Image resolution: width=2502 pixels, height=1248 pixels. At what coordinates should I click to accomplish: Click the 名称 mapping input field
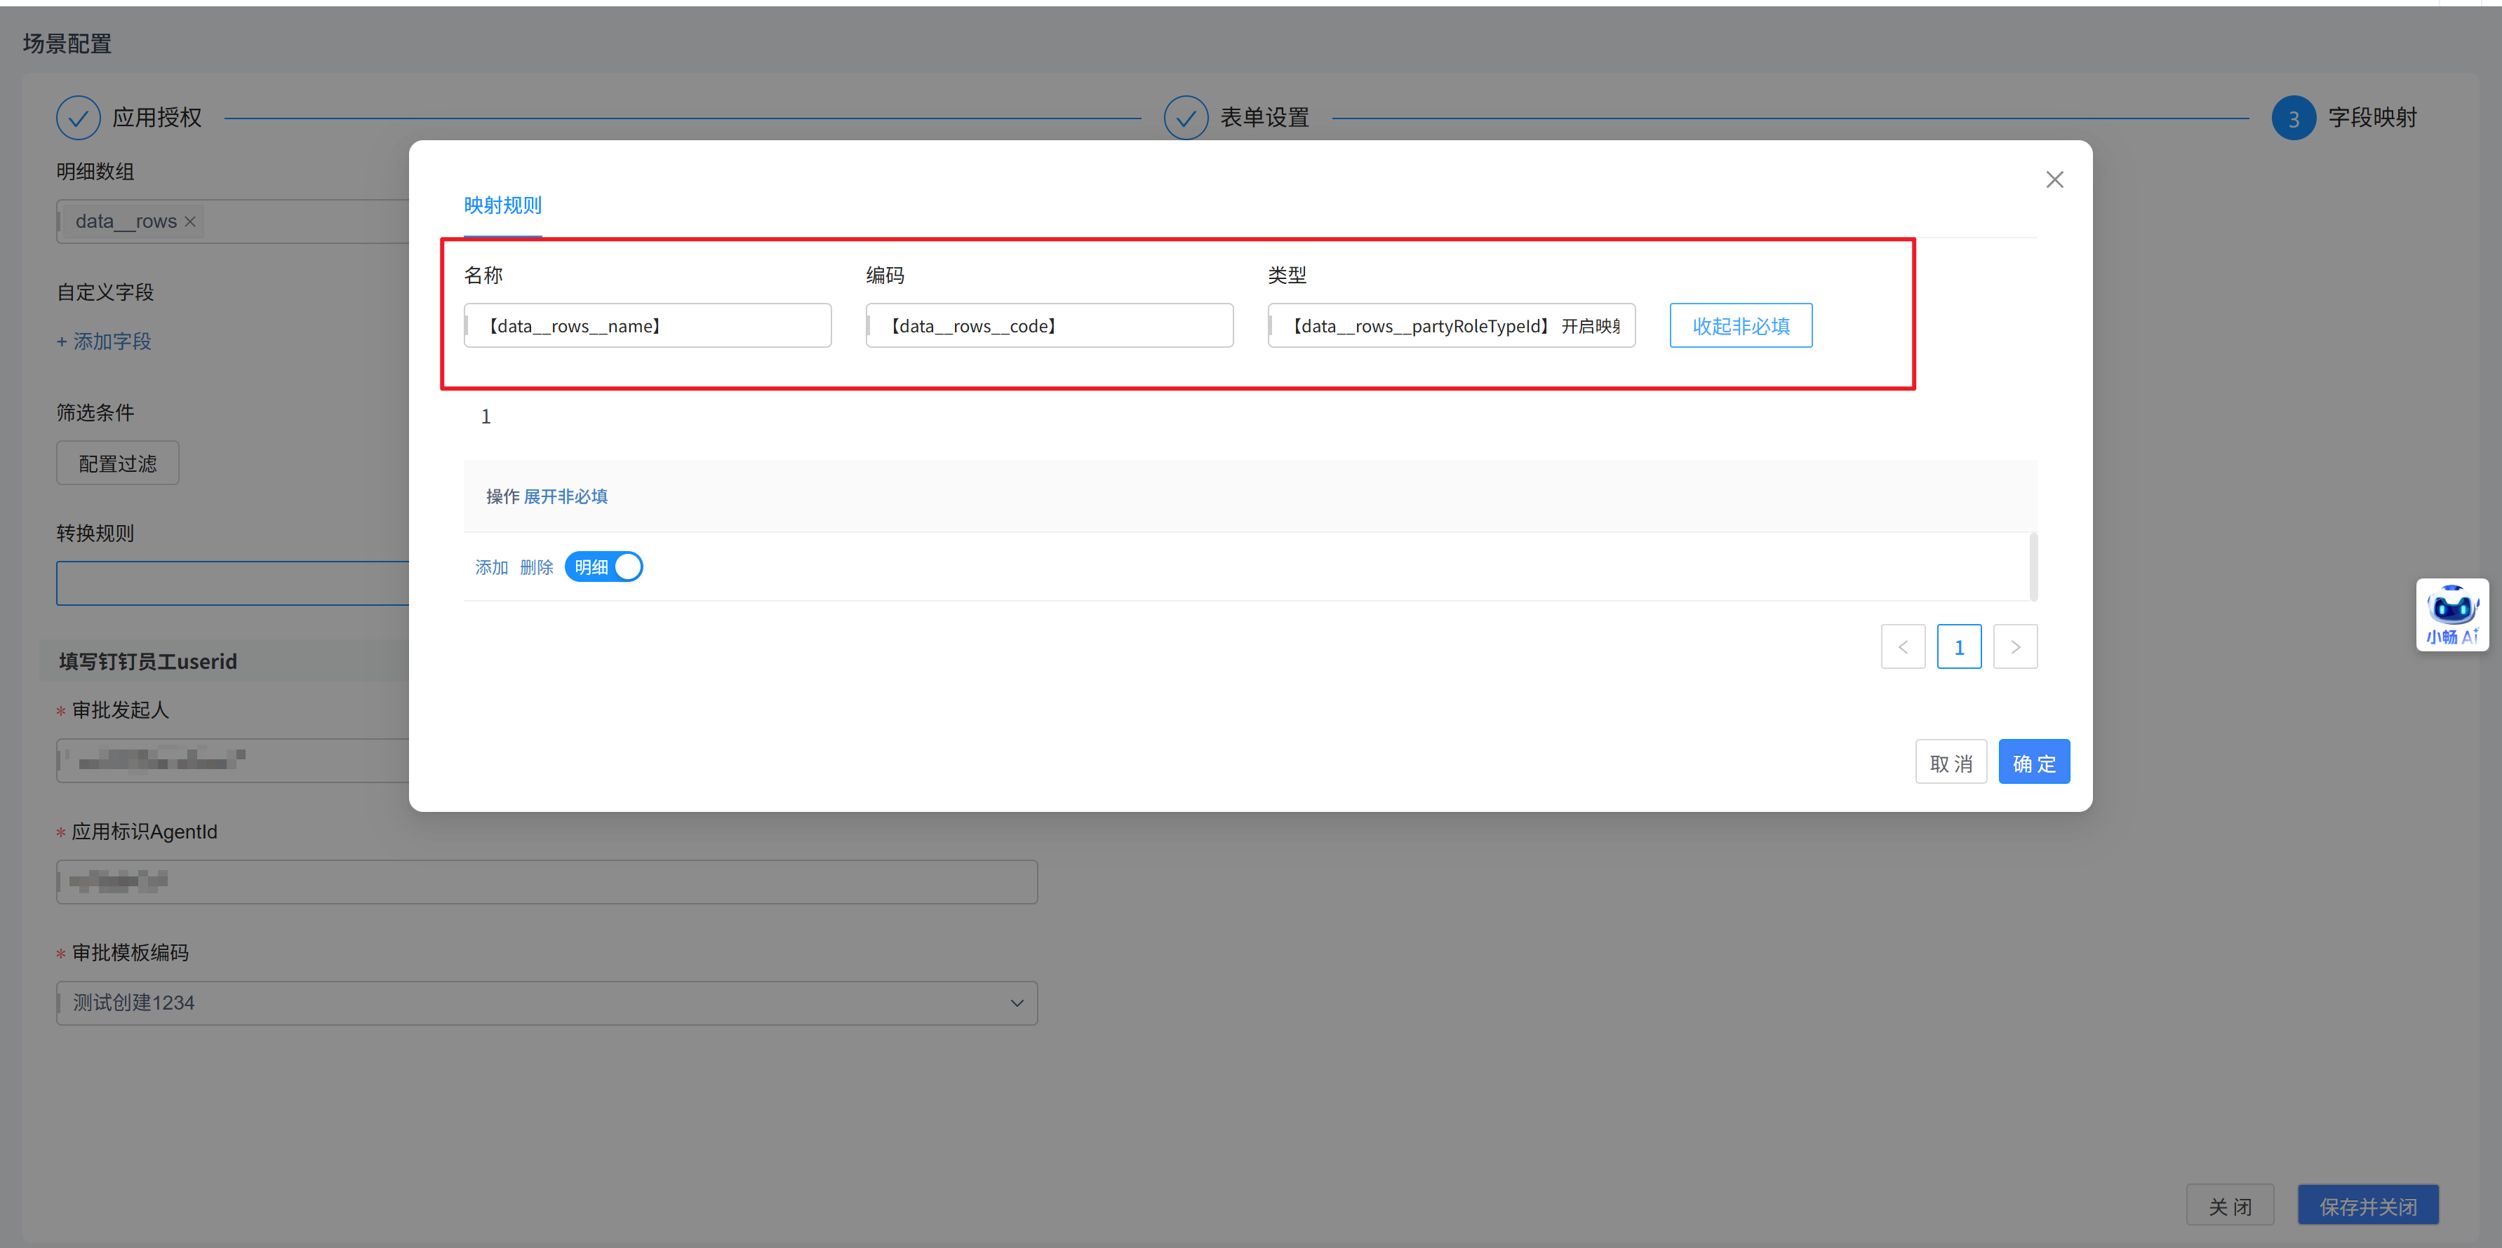(648, 326)
